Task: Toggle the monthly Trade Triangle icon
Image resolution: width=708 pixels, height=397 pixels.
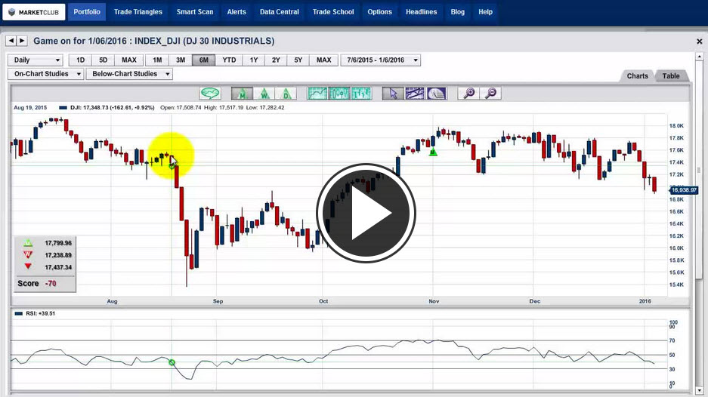Action: tap(242, 94)
